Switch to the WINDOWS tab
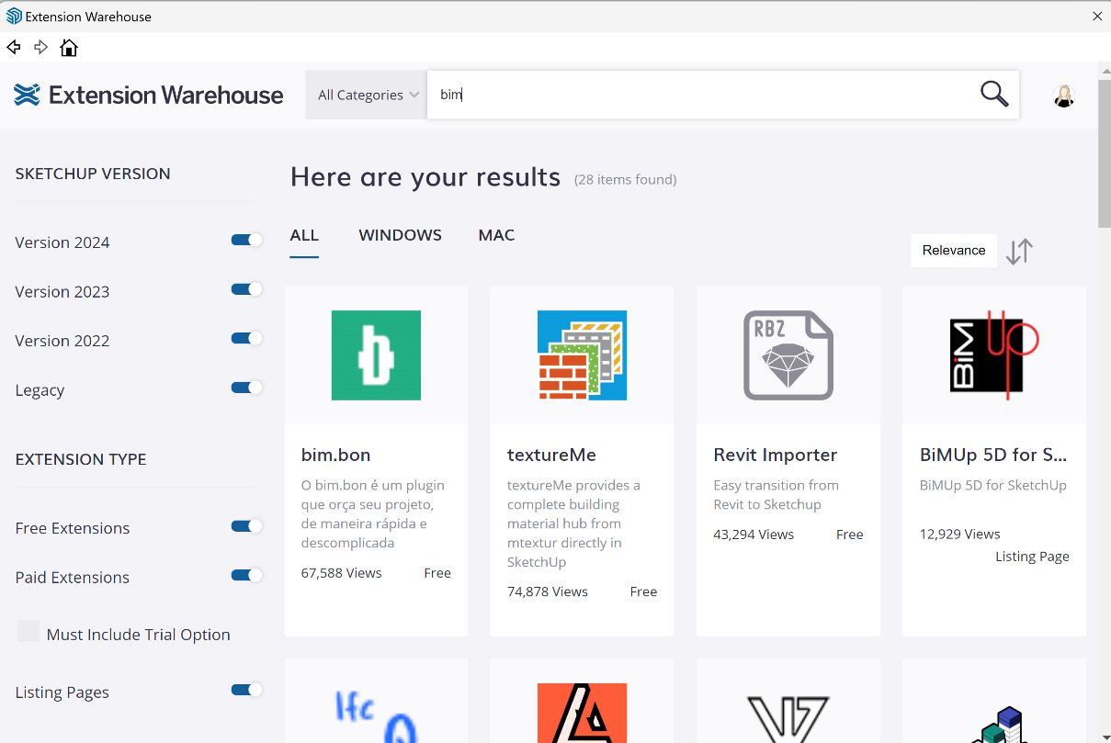This screenshot has width=1111, height=743. pos(400,235)
